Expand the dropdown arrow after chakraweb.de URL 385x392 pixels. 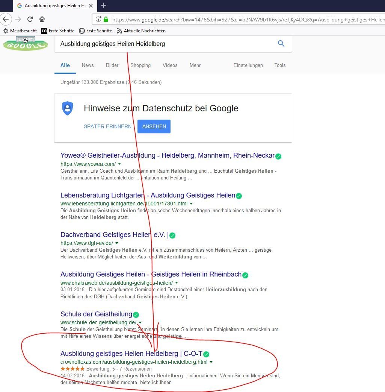click(177, 283)
